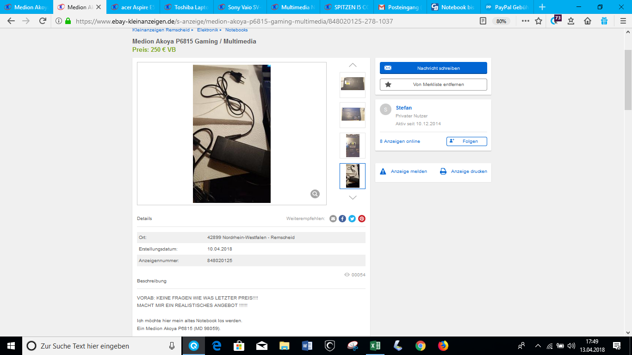Reload the page with the refresh icon

(43, 21)
